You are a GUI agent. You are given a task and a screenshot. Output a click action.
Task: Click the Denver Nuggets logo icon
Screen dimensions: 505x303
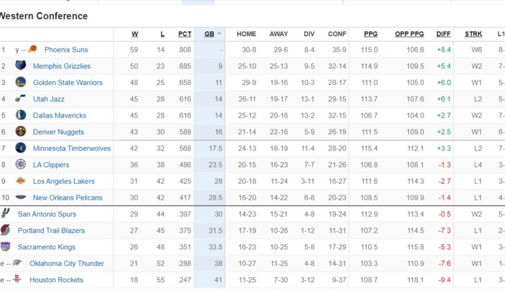21,132
